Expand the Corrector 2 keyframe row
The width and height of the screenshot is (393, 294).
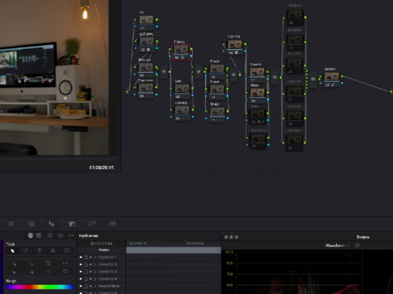[95, 264]
